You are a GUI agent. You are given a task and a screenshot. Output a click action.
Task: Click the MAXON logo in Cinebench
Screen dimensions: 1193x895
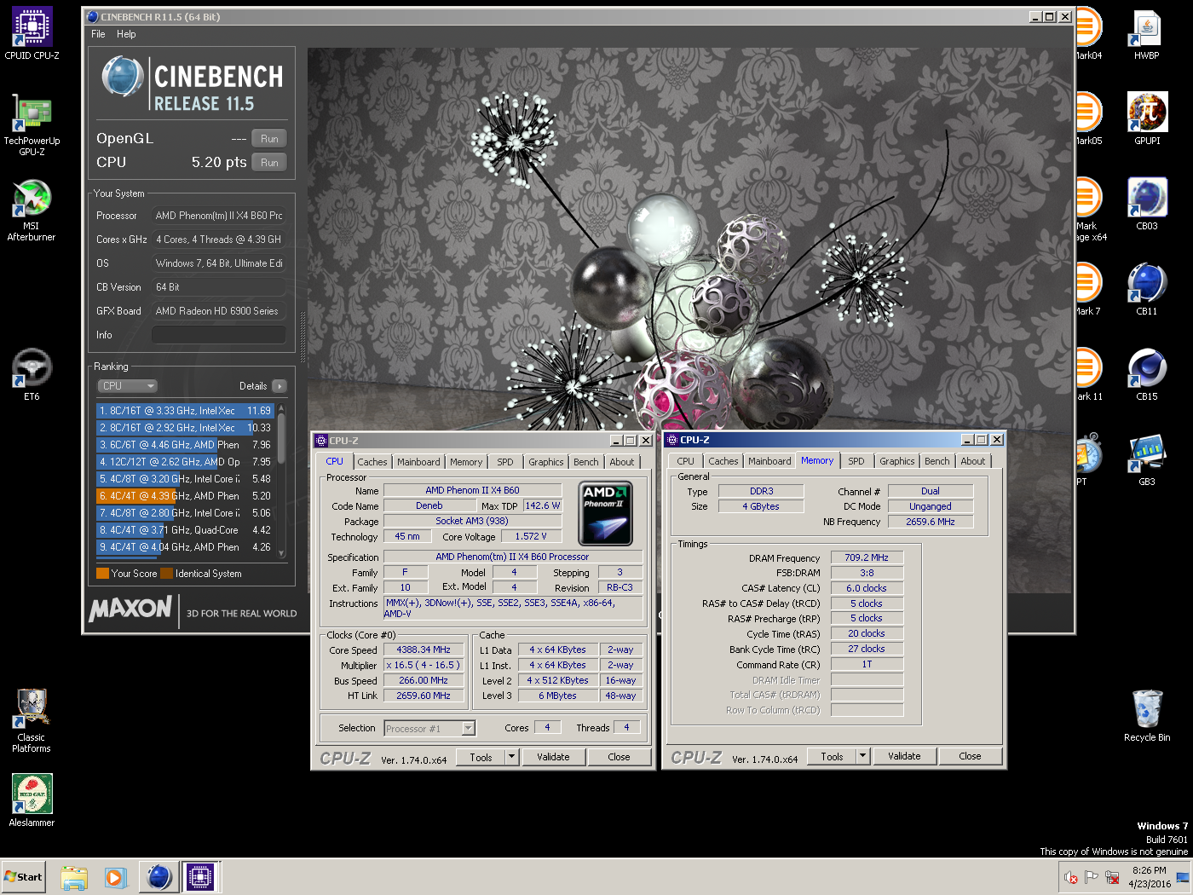coord(130,609)
